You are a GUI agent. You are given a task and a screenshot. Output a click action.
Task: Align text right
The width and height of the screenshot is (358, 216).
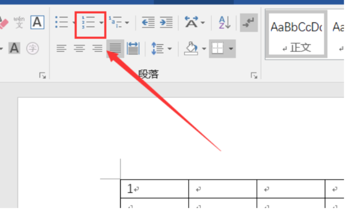coord(97,48)
